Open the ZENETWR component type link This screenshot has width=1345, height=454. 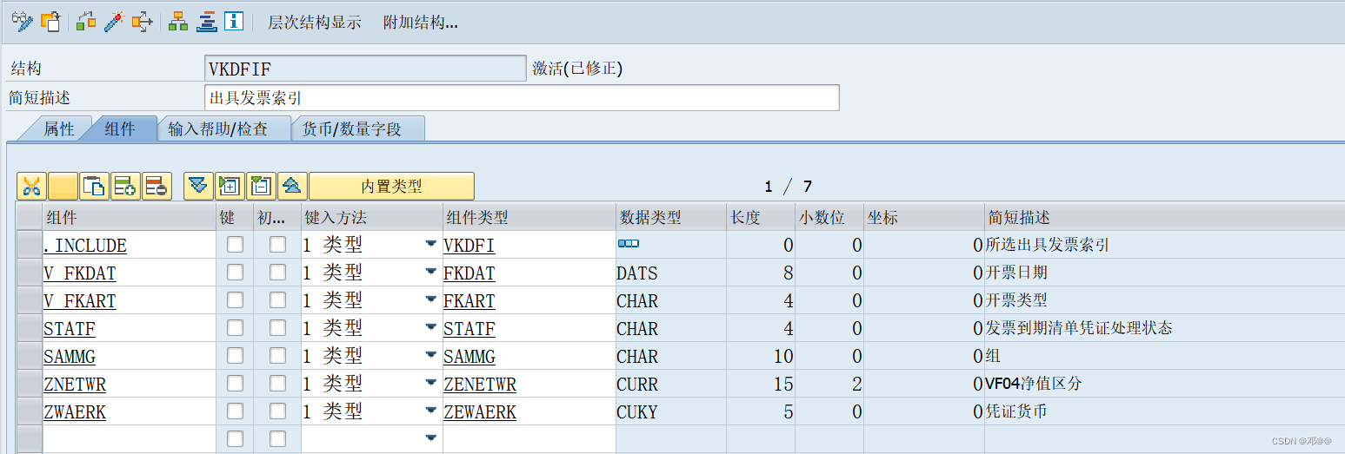pyautogui.click(x=480, y=384)
